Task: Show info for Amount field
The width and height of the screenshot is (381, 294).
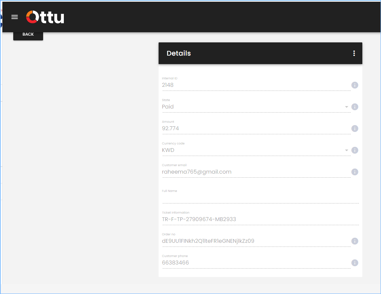Action: 355,129
